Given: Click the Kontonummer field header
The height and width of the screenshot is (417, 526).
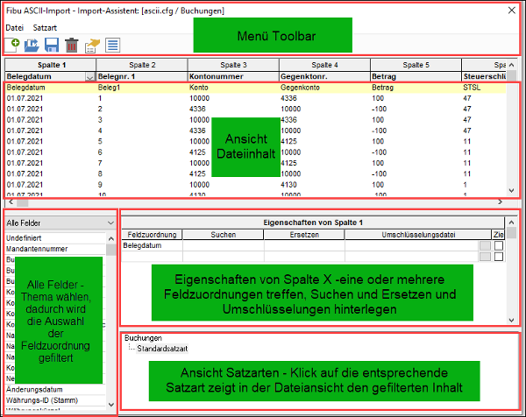Looking at the screenshot, I should tap(233, 76).
